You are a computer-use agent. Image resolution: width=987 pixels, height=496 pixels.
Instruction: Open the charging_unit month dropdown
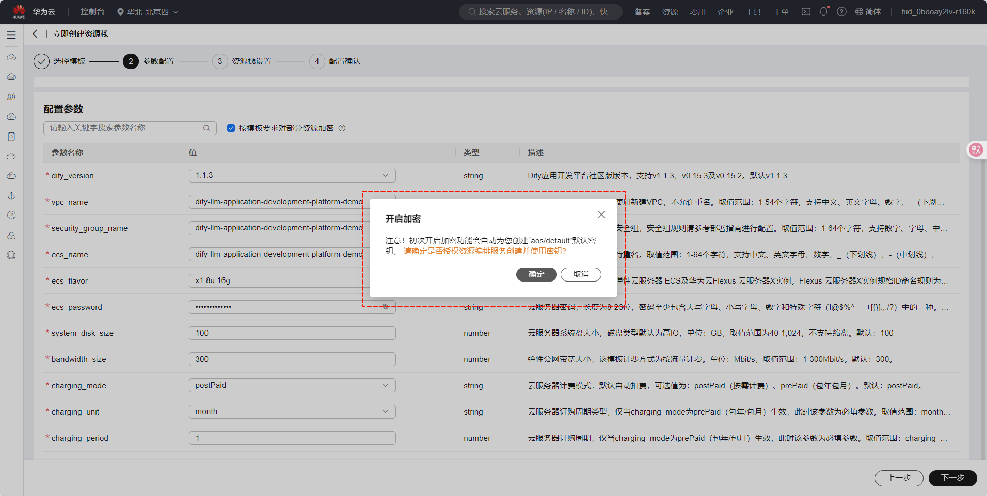(x=292, y=411)
